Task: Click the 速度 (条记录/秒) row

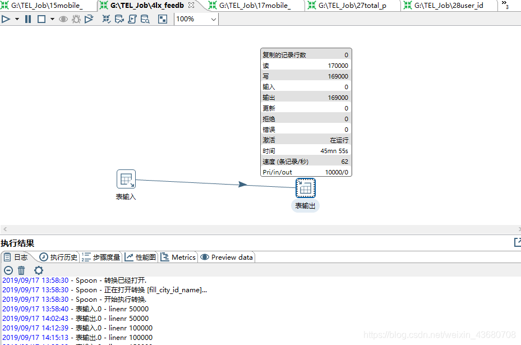Action: [306, 162]
